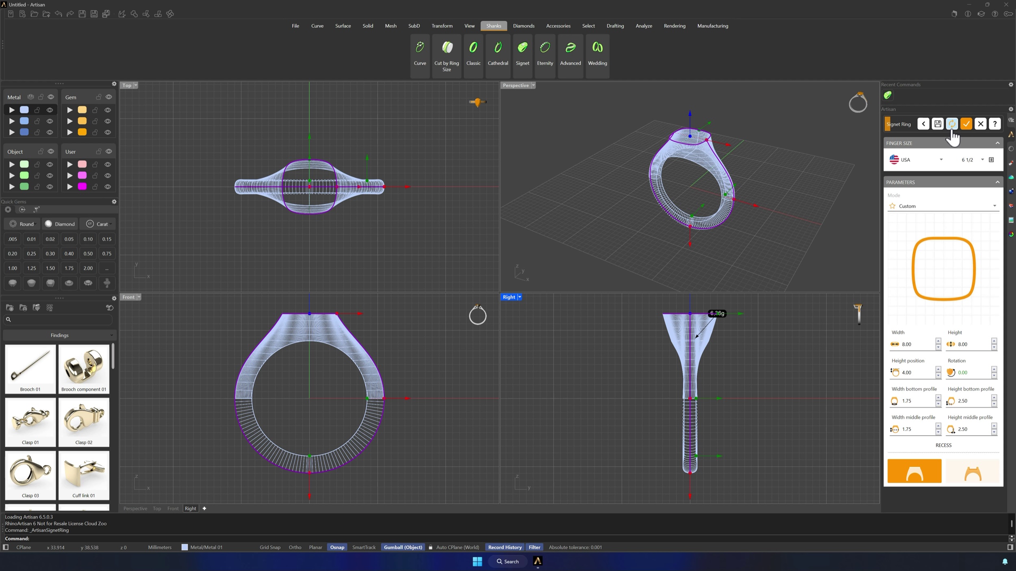Open the Front viewport menu arrow
The image size is (1016, 571).
tap(139, 297)
